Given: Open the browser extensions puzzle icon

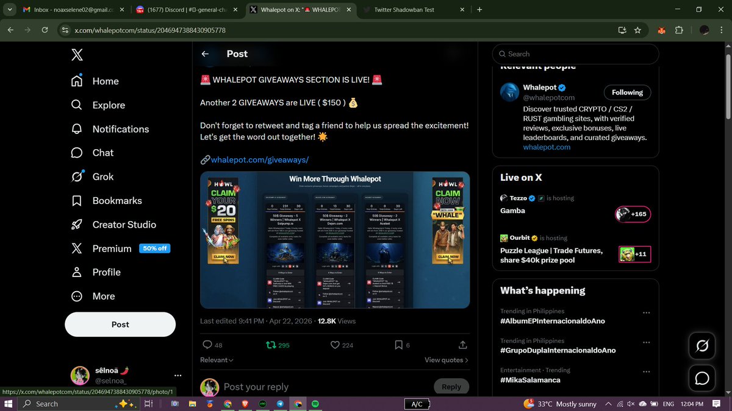Looking at the screenshot, I should (679, 30).
